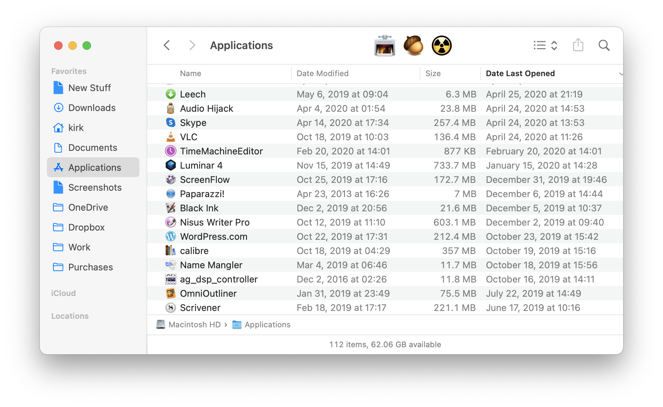Open the Finder search magnifier

(604, 45)
